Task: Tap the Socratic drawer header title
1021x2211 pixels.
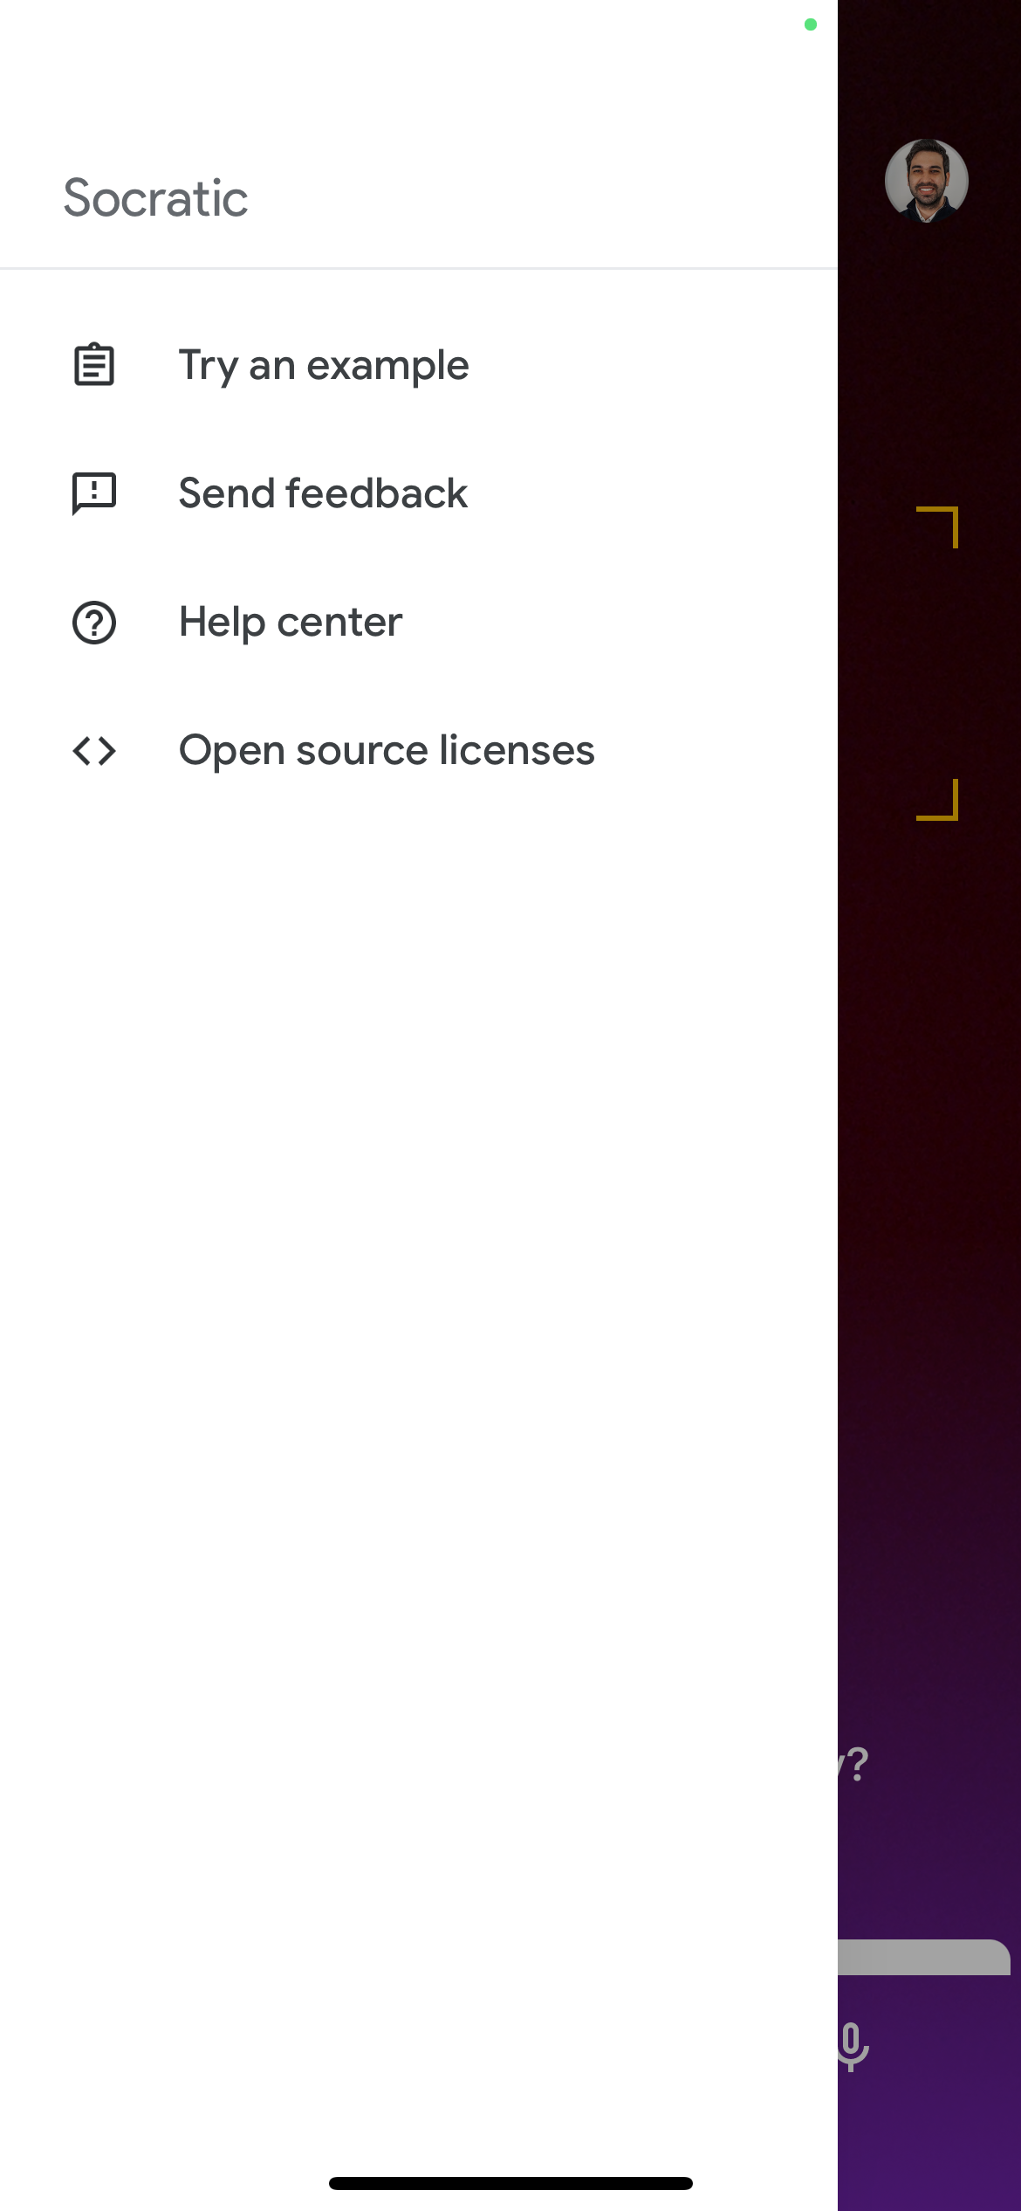Action: pyautogui.click(x=155, y=198)
